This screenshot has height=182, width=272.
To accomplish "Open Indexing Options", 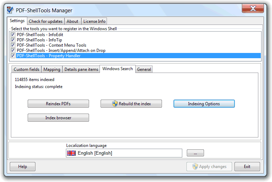I will 204,104.
